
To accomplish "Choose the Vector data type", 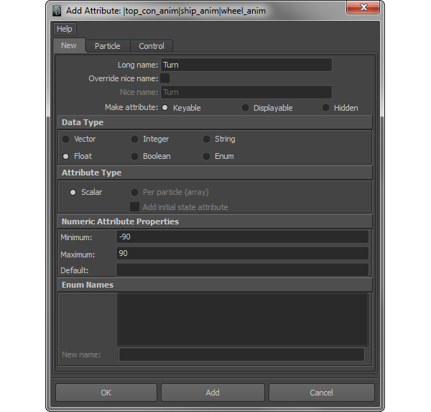I will click(x=65, y=139).
